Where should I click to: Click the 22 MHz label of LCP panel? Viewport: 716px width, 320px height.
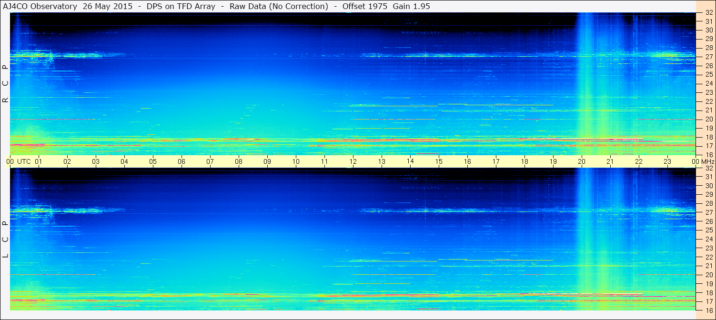[x=709, y=257]
